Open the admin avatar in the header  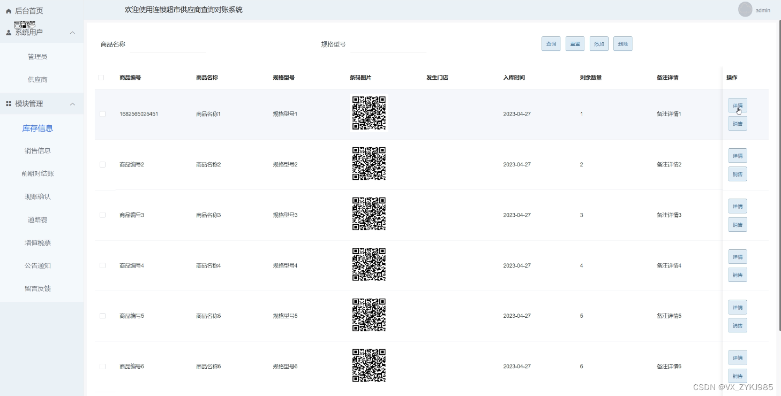click(745, 10)
